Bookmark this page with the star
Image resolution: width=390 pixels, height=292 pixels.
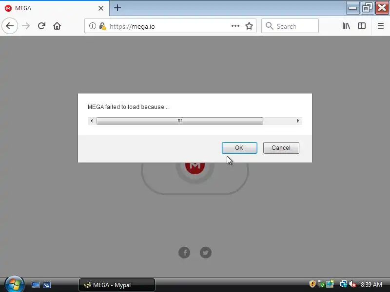249,26
